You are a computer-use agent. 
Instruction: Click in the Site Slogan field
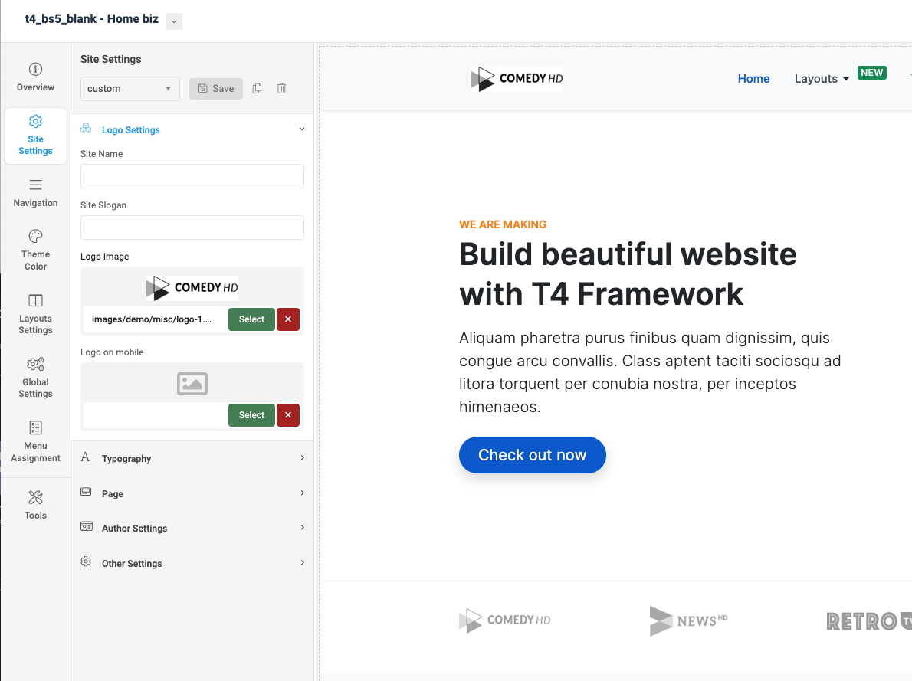[x=192, y=228]
